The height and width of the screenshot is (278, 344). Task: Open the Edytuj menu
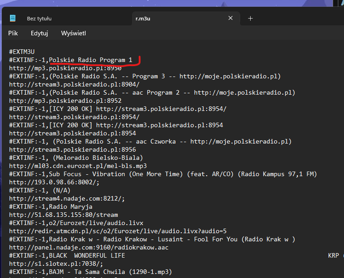tap(39, 34)
